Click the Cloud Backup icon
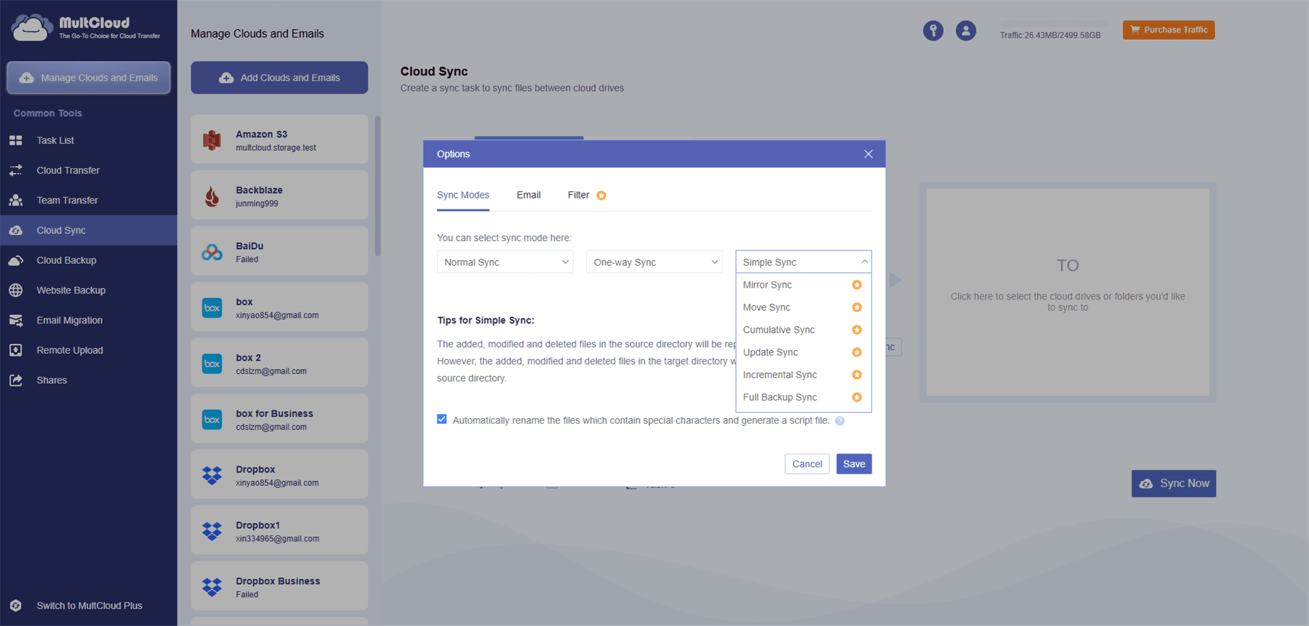The image size is (1309, 626). point(16,260)
